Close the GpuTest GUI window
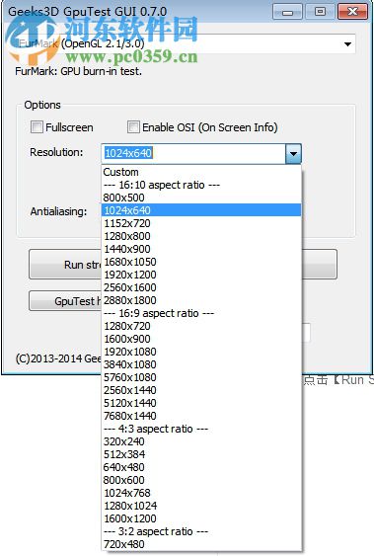This screenshot has width=374, height=556. click(352, 12)
